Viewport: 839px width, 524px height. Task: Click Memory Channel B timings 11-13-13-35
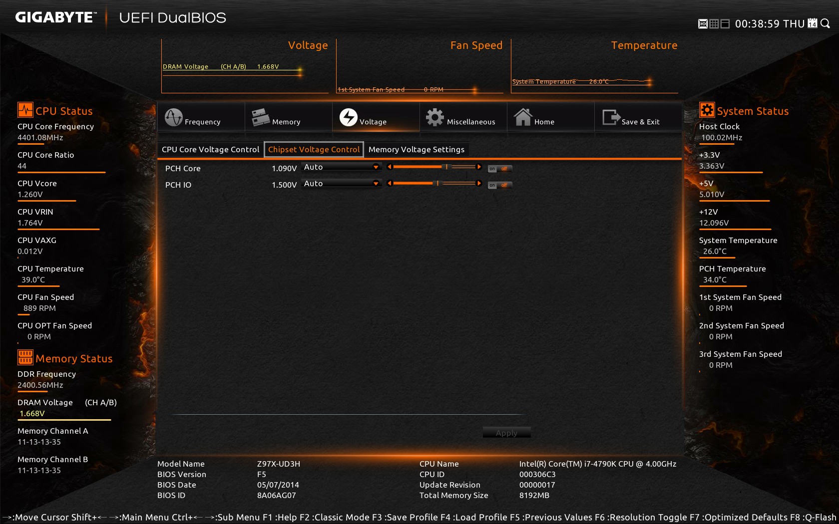(x=39, y=470)
